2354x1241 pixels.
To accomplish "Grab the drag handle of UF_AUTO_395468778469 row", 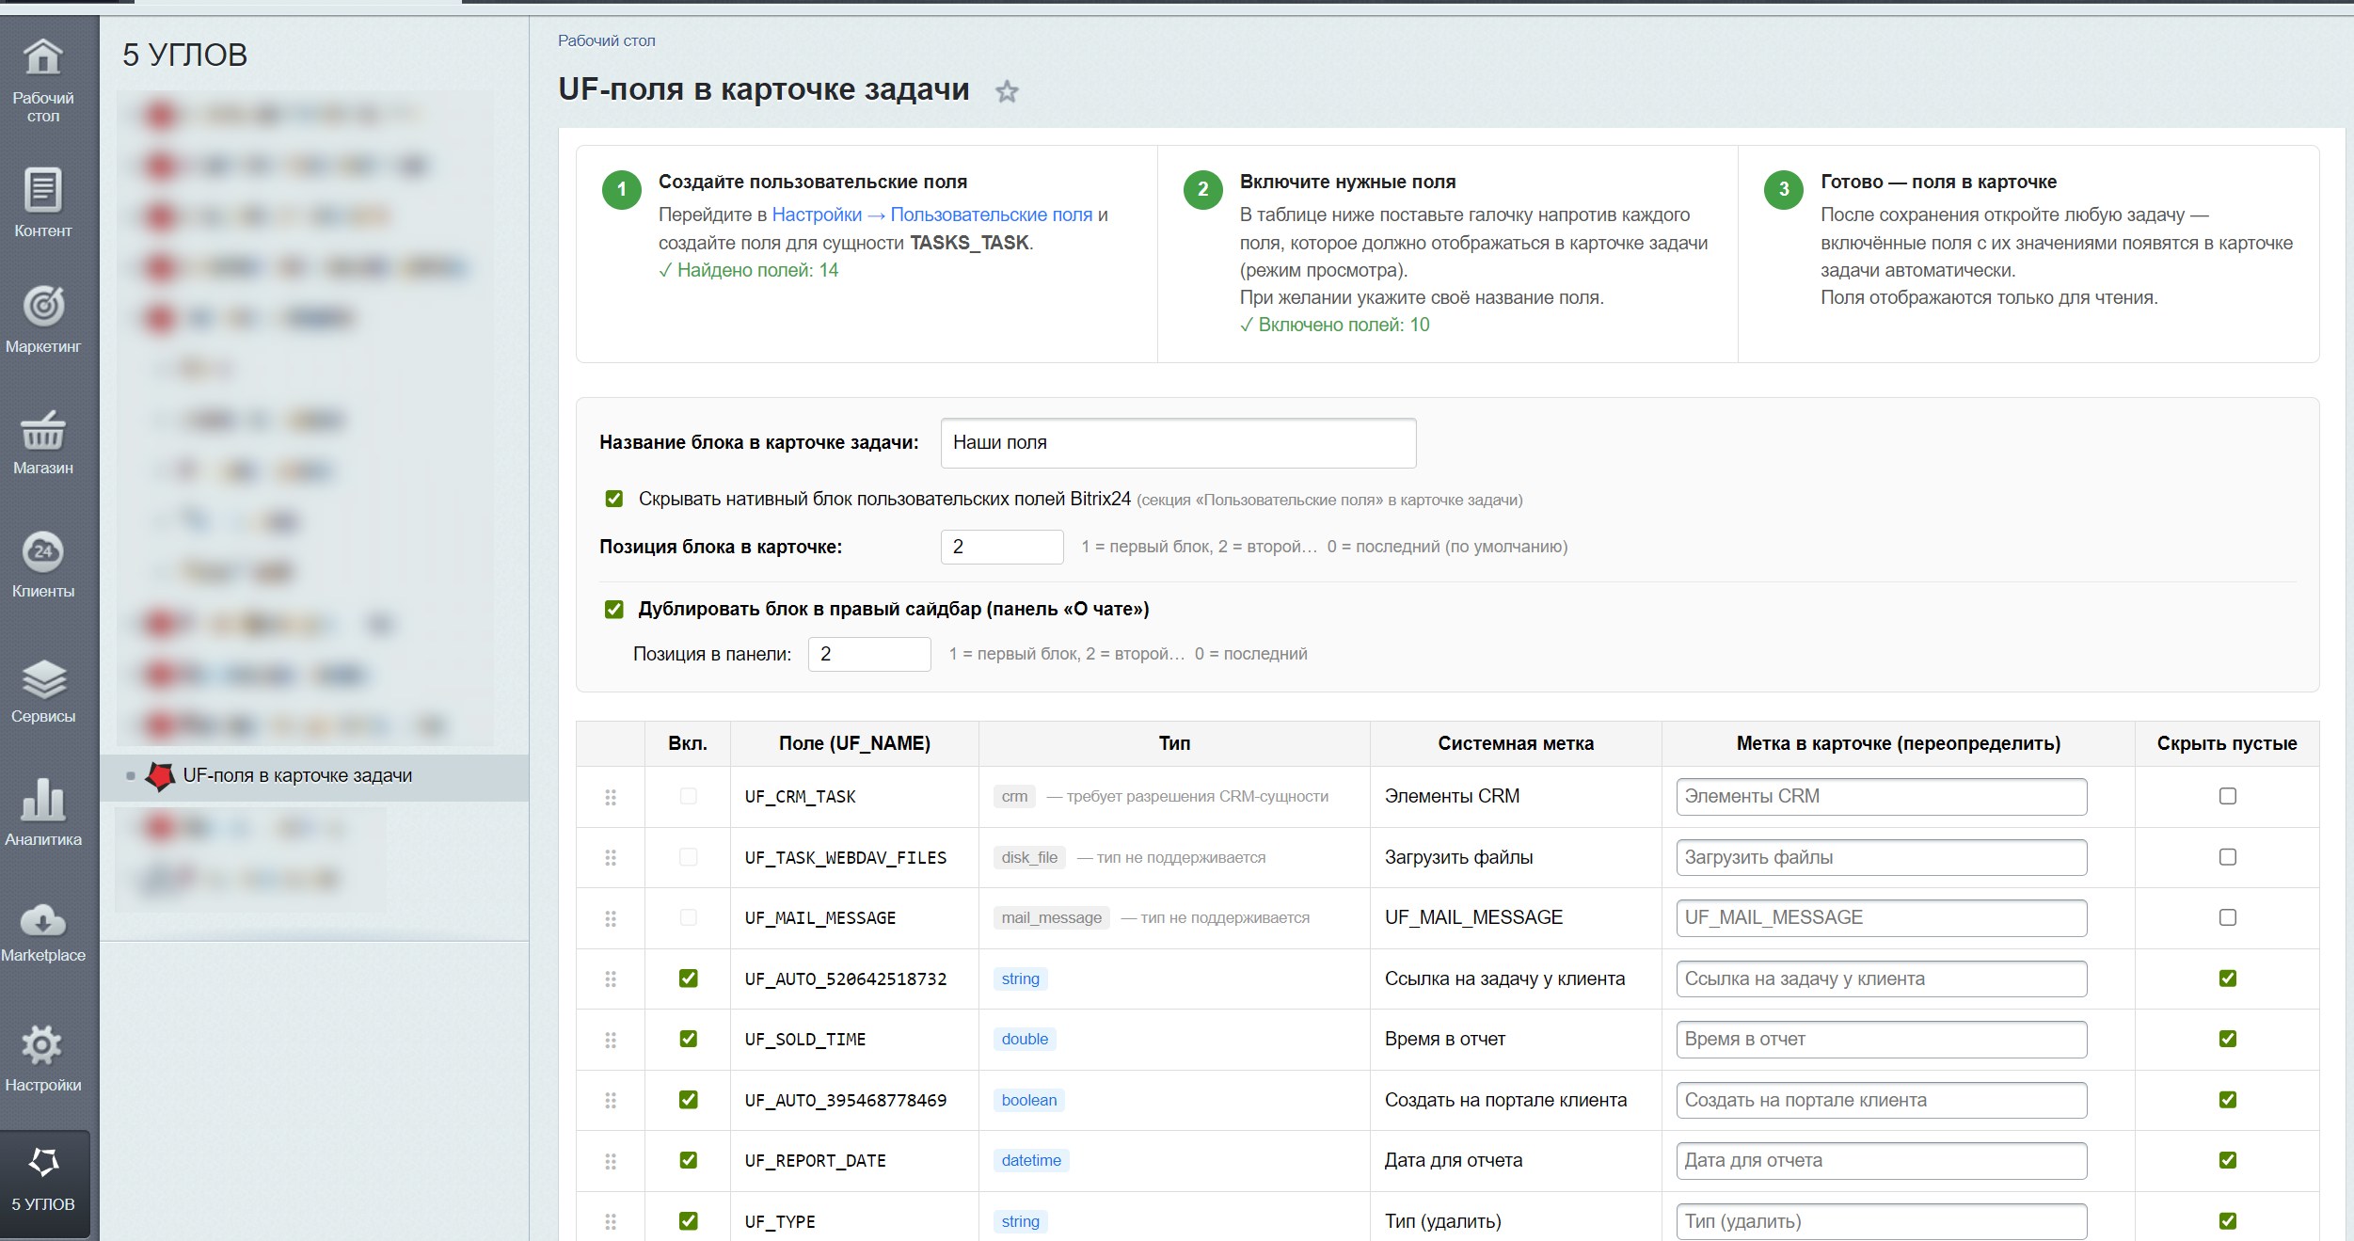I will tap(611, 1100).
